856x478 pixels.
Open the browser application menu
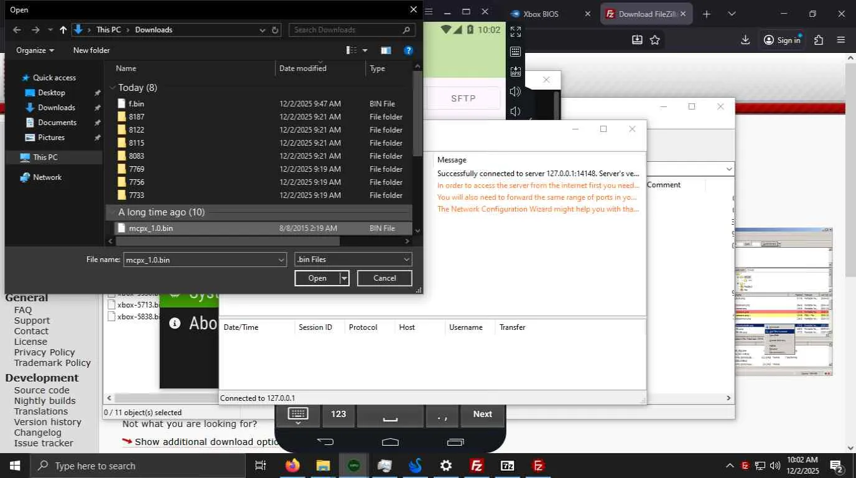coord(841,40)
